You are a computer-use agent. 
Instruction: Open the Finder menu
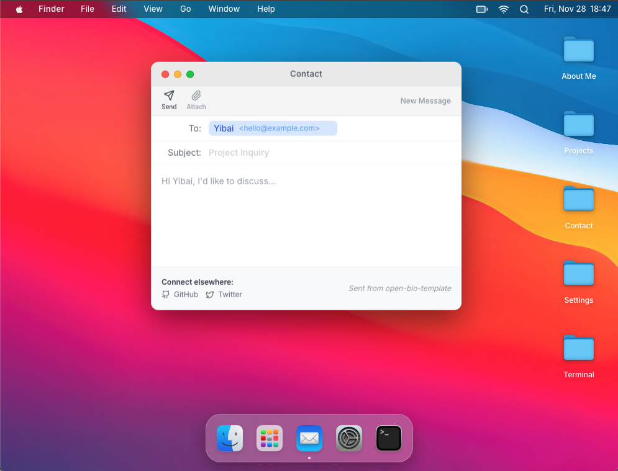(51, 9)
